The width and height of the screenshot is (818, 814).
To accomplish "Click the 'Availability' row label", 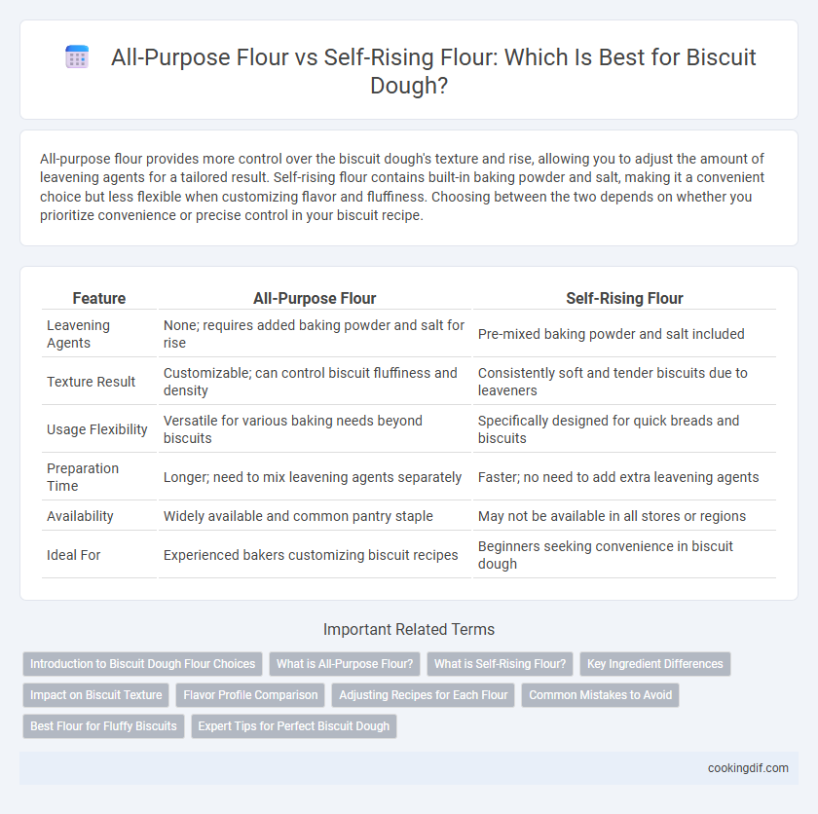I will coord(80,516).
